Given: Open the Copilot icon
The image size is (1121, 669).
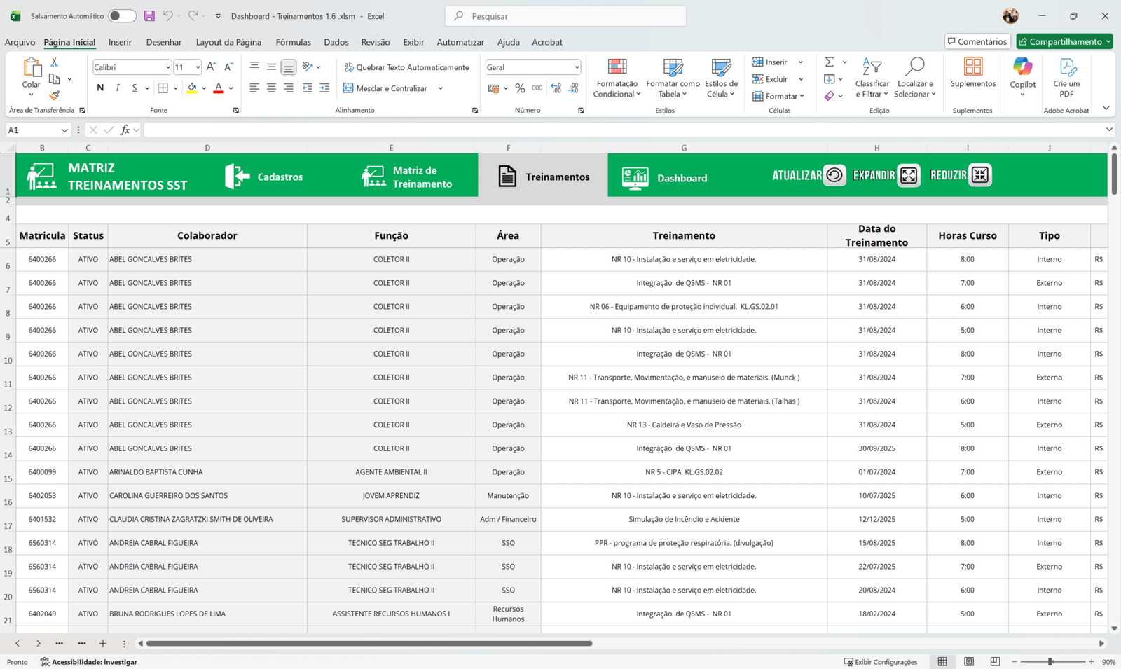Looking at the screenshot, I should (x=1022, y=77).
